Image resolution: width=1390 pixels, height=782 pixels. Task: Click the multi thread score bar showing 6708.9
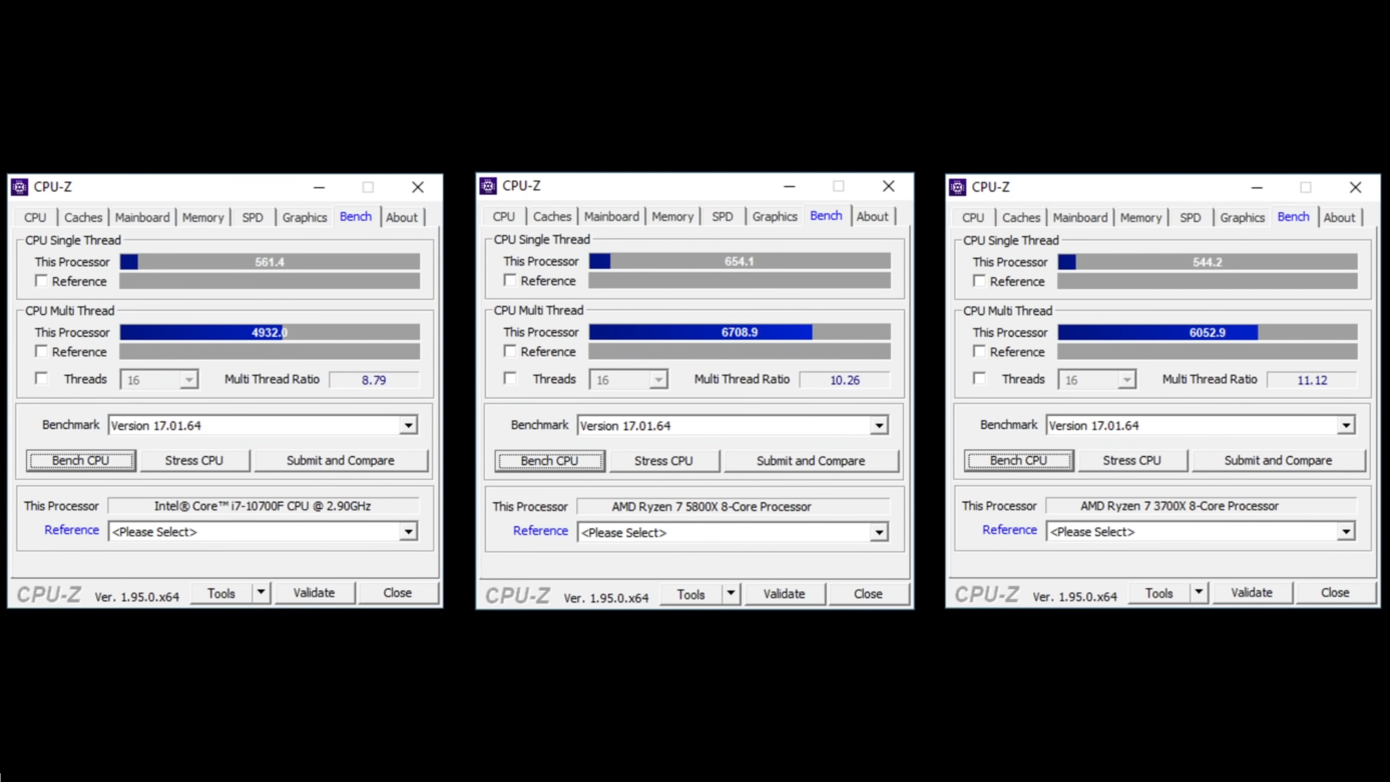tap(740, 332)
